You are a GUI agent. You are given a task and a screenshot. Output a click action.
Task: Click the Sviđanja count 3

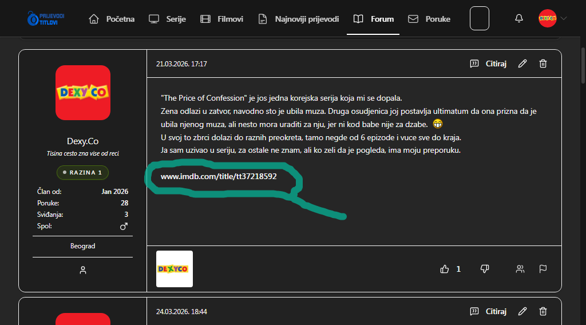pos(126,215)
